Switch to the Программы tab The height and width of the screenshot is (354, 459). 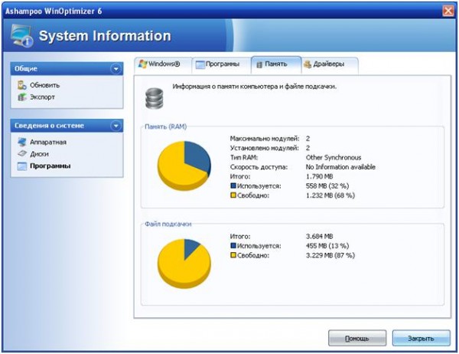pos(221,64)
